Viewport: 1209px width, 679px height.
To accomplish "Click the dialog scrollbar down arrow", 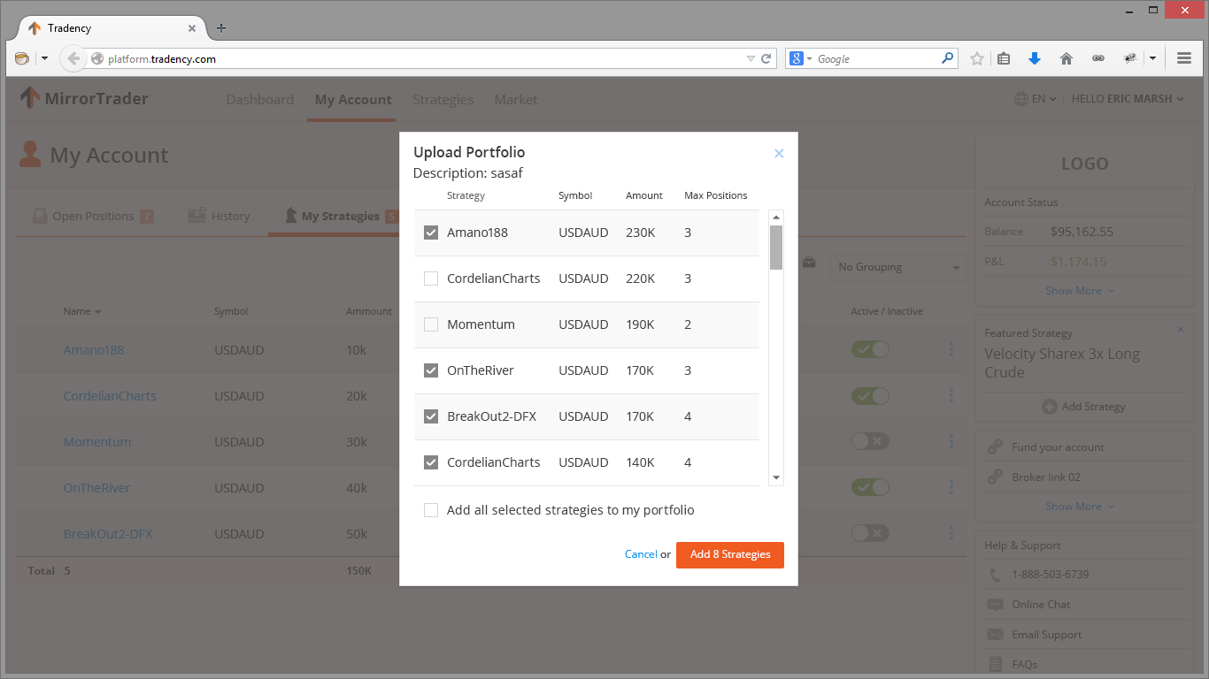I will click(x=776, y=478).
